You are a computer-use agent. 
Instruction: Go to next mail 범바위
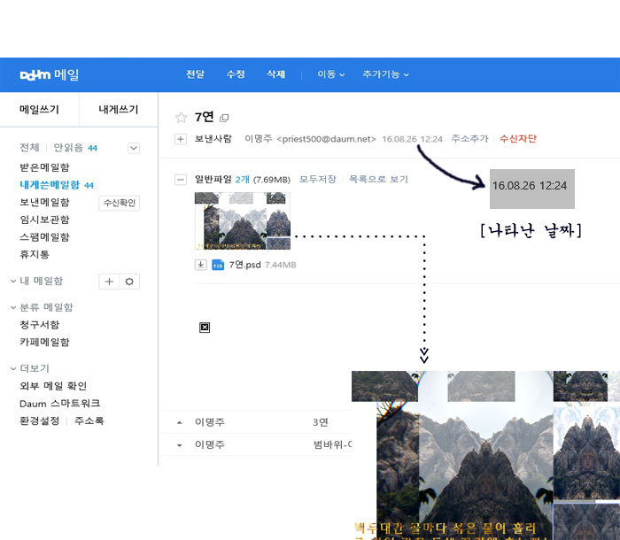click(332, 445)
